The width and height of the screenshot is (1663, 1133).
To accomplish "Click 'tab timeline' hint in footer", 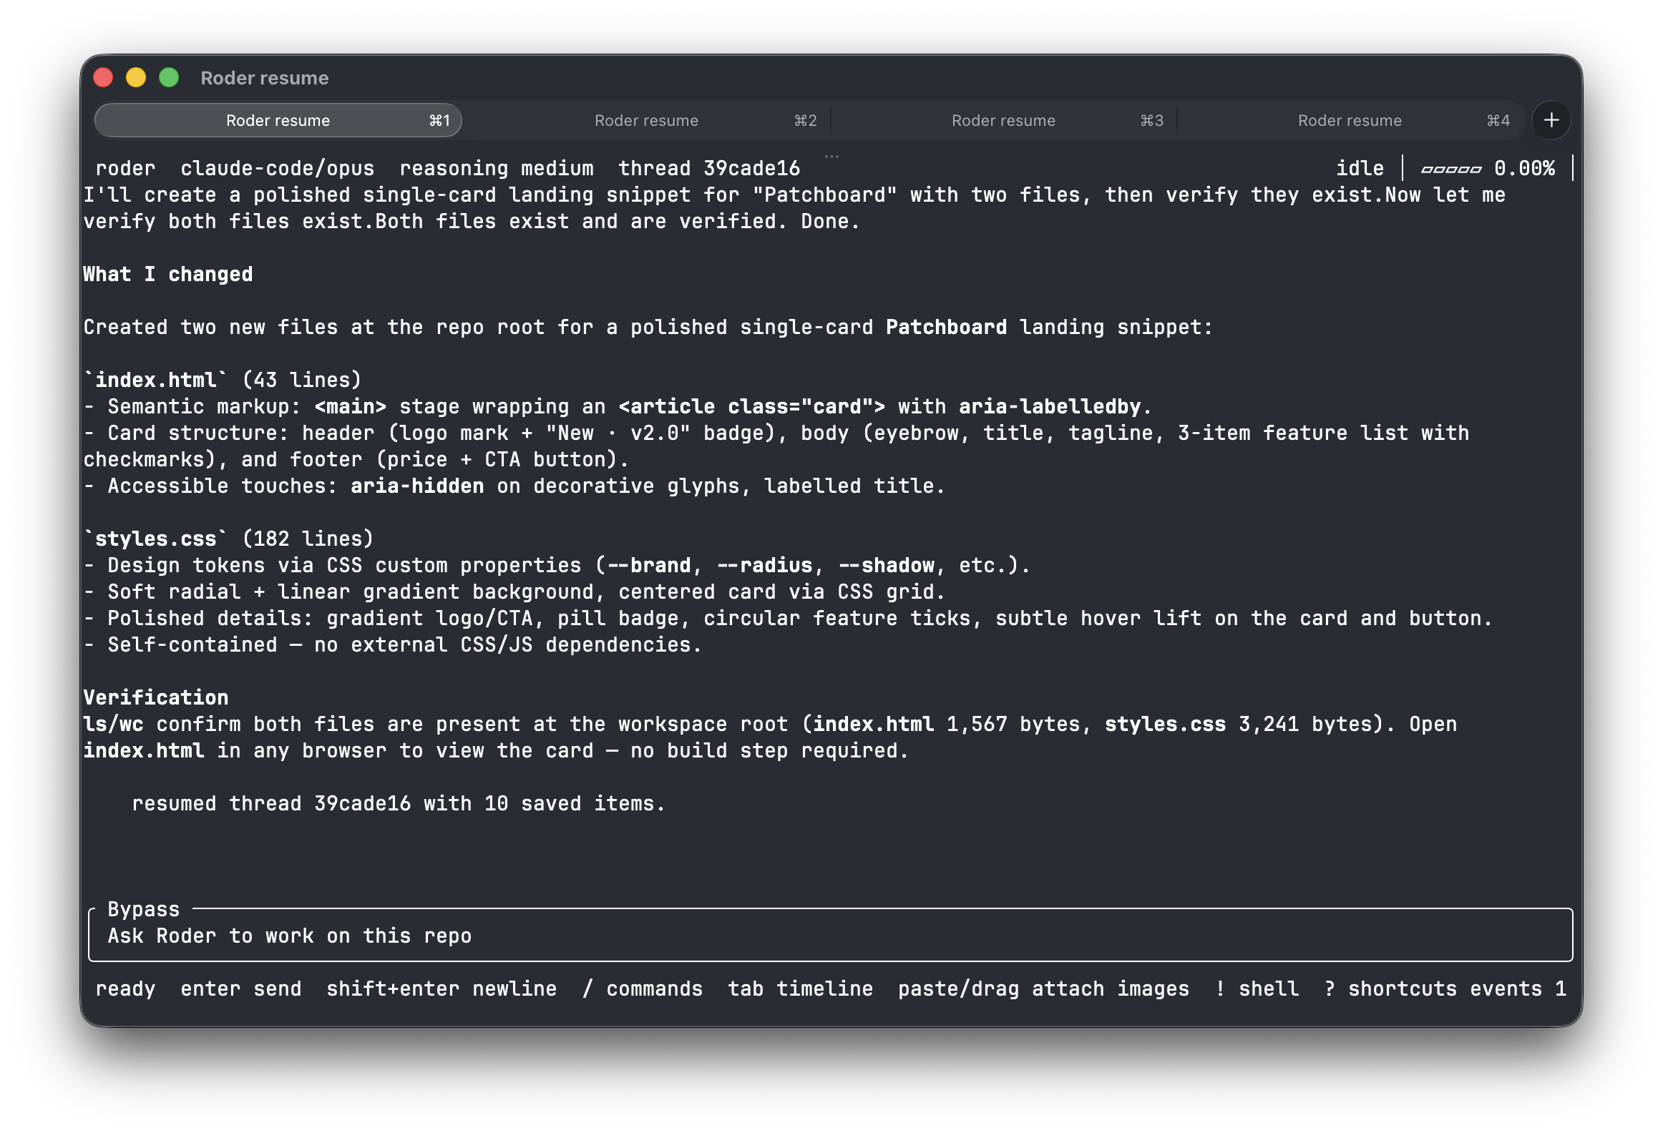I will (x=800, y=989).
